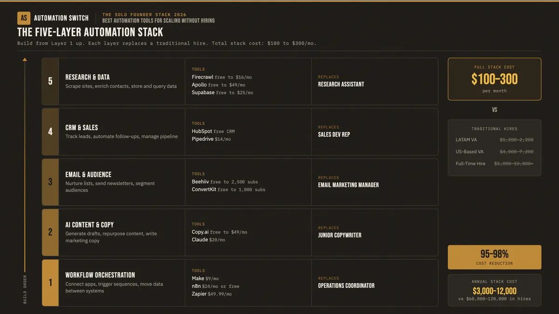The height and width of the screenshot is (314, 559).
Task: Click the Workflow Orchestration title
Action: 100,275
